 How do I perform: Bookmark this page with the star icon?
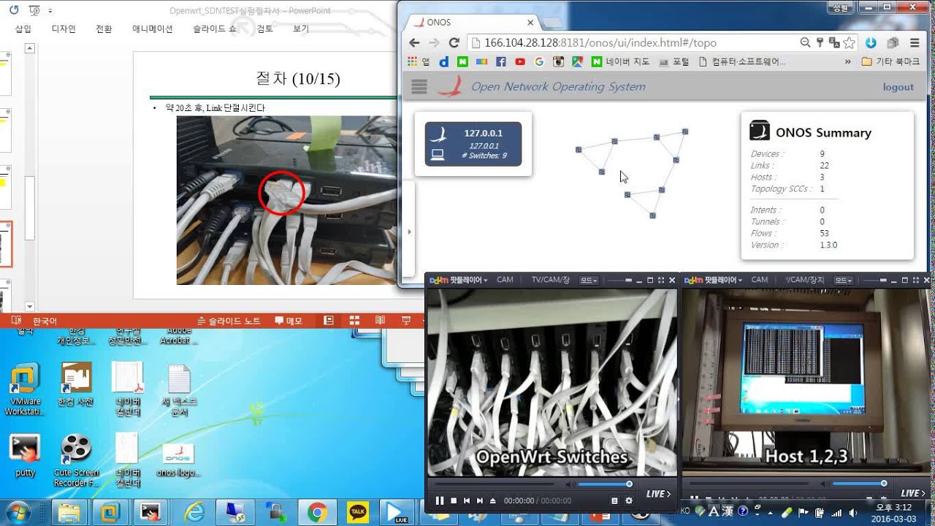(x=849, y=43)
